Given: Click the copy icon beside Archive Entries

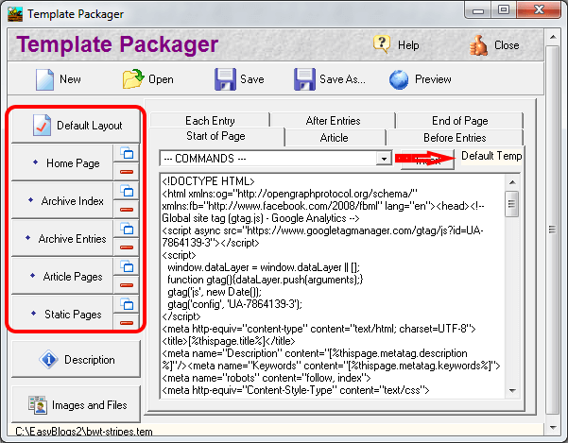Looking at the screenshot, I should [127, 230].
